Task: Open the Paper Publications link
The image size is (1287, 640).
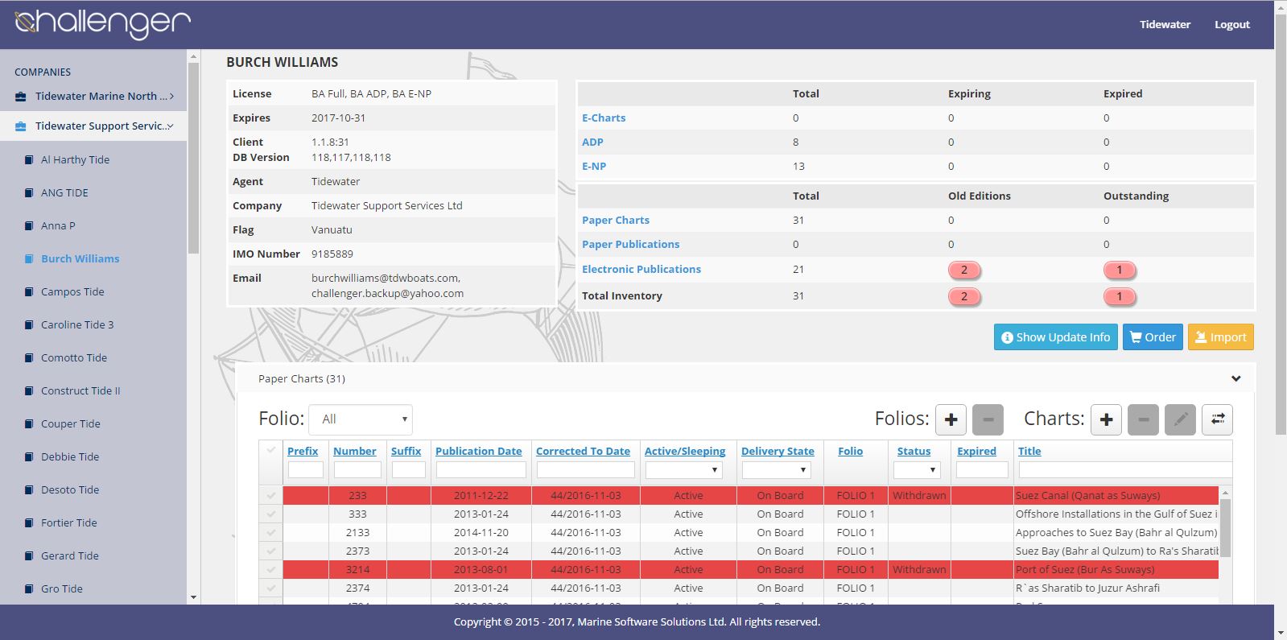Action: pyautogui.click(x=630, y=245)
